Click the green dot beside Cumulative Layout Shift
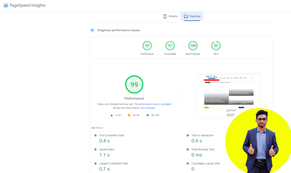291x173 pixels. [x=187, y=163]
